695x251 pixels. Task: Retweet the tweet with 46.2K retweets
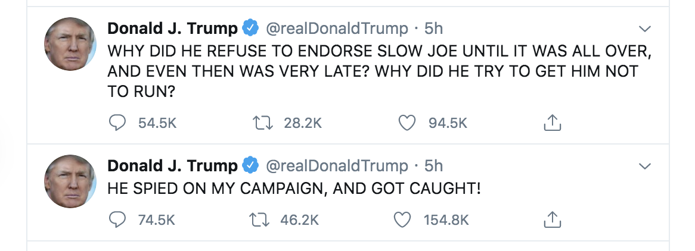[260, 219]
